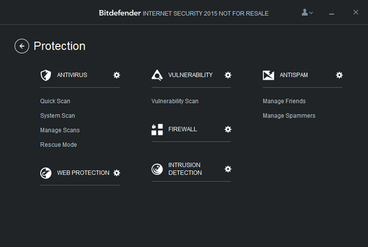Start the Vulnerability Scan

coord(175,101)
